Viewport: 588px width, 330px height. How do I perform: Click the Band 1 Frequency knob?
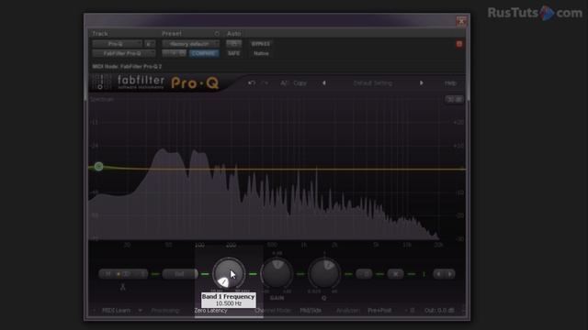tap(229, 273)
